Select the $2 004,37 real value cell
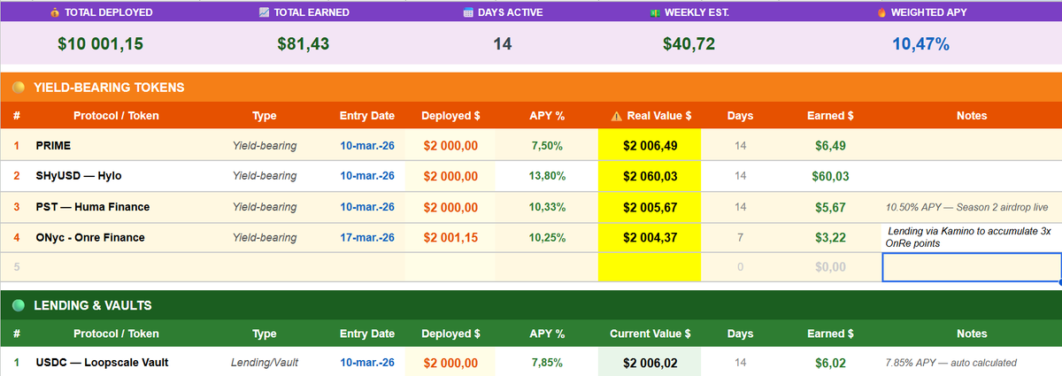This screenshot has height=376, width=1062. pos(650,237)
